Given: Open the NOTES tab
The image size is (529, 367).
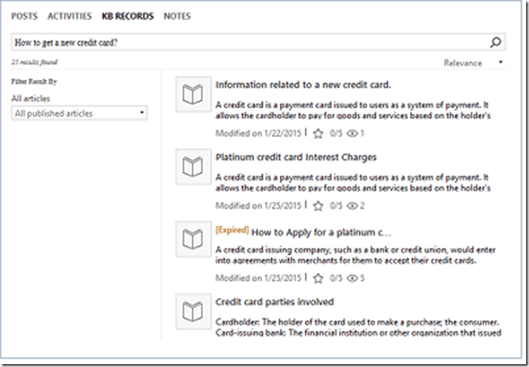Looking at the screenshot, I should coord(177,15).
